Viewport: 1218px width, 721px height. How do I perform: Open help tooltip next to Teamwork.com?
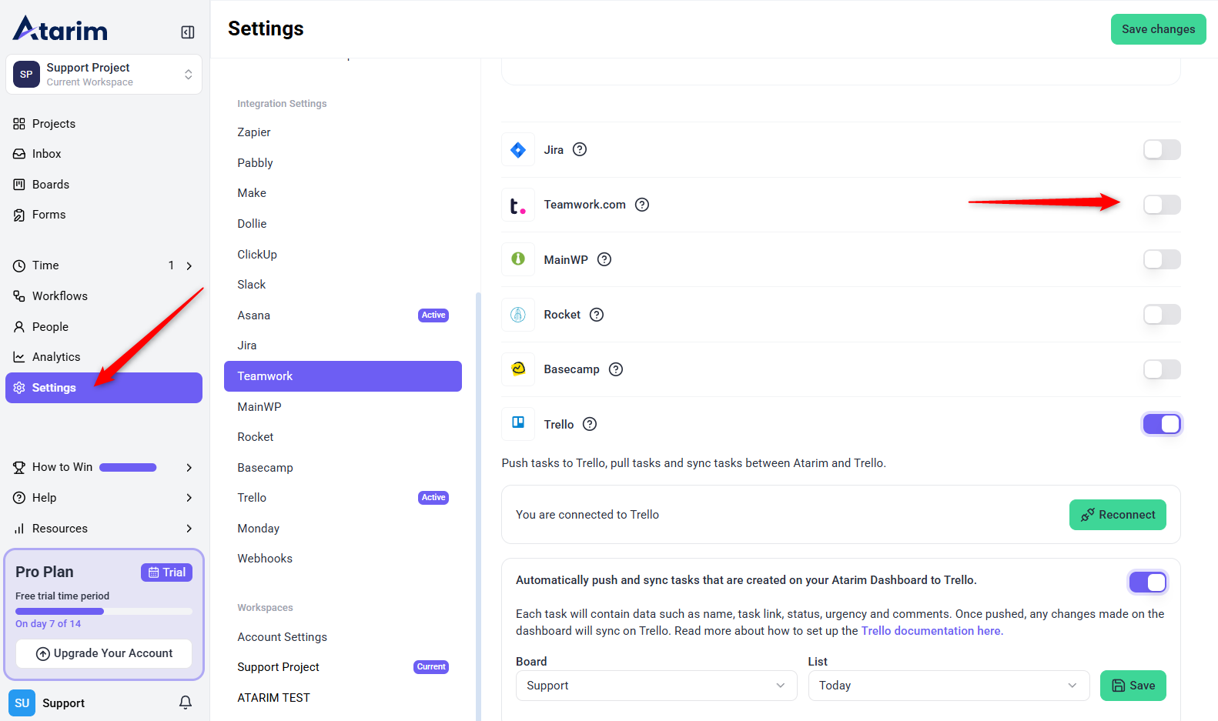(x=642, y=205)
